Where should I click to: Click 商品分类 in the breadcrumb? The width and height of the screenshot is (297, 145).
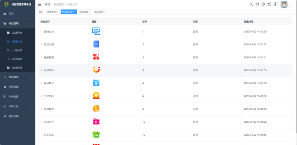point(72,4)
